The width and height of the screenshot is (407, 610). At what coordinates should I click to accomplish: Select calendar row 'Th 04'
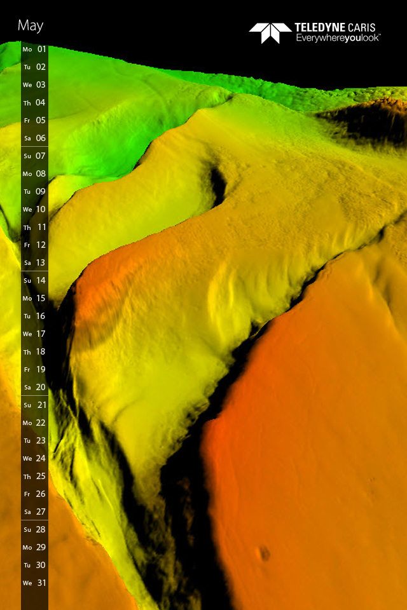coord(35,103)
